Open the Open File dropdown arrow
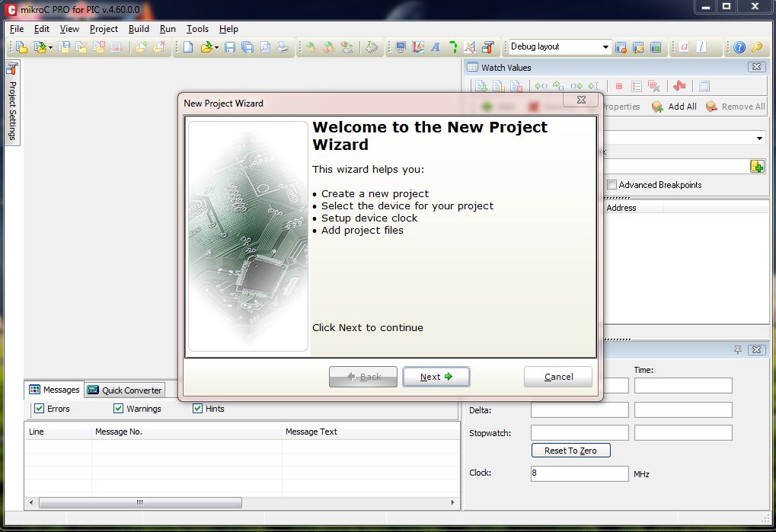 coord(216,46)
